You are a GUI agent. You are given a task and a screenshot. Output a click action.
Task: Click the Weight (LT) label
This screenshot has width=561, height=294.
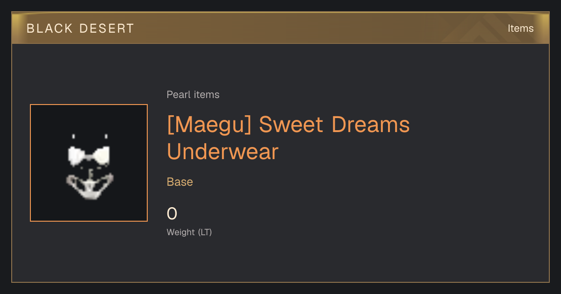[189, 232]
